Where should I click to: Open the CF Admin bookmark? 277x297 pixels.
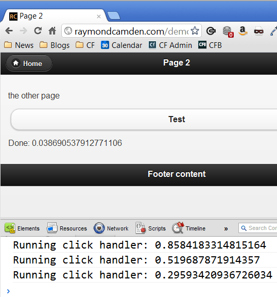[170, 45]
